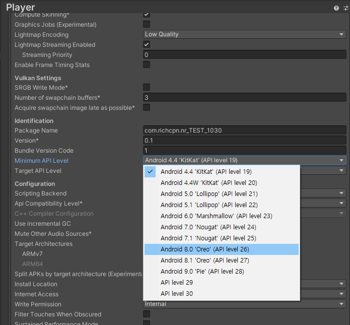
Task: Pick Android 6.0 'Marshmallow' (API level 23)
Action: click(222, 216)
